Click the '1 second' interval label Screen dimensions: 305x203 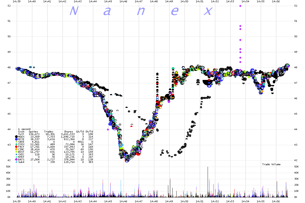point(24,129)
